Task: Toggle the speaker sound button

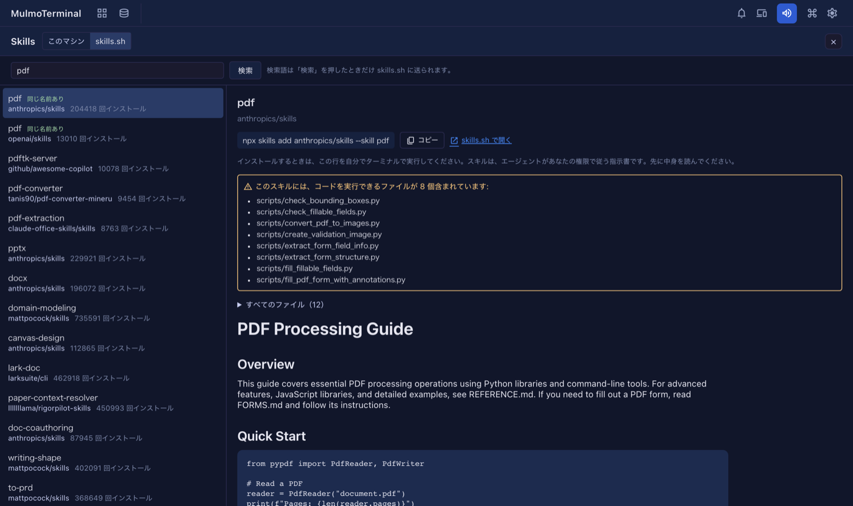Action: coord(787,13)
